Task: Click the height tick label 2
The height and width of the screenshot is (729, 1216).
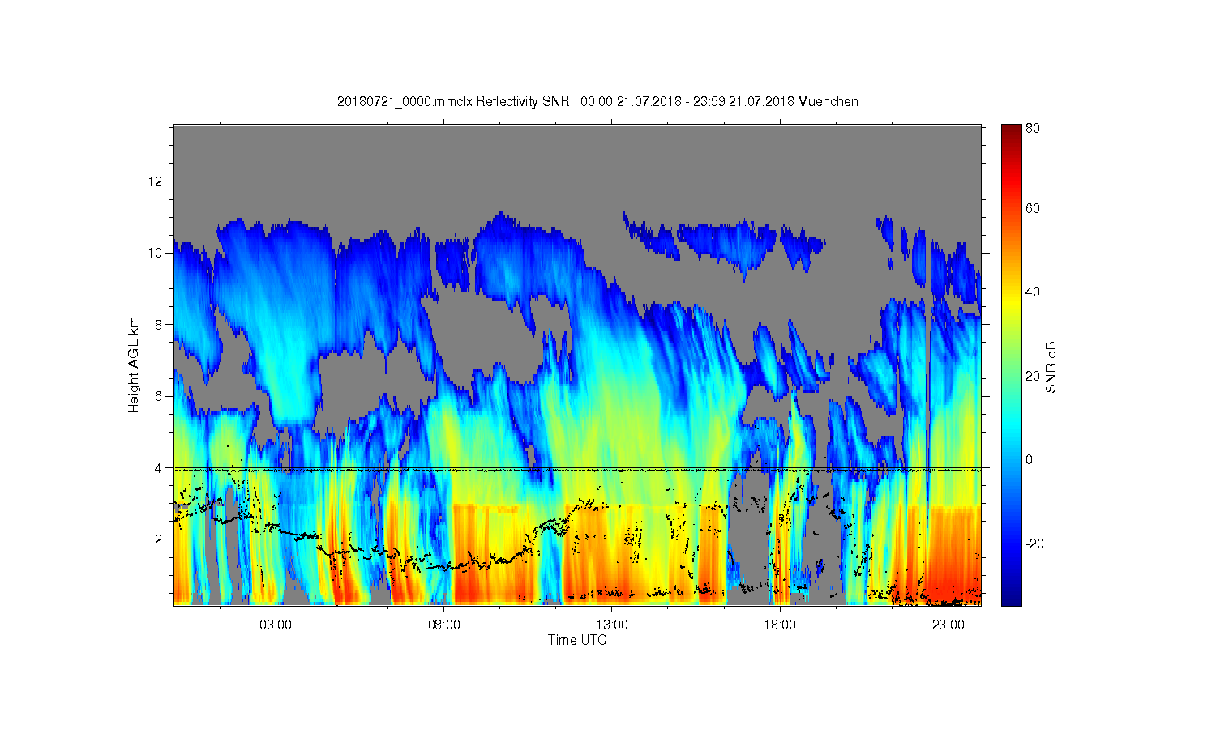Action: coord(161,539)
